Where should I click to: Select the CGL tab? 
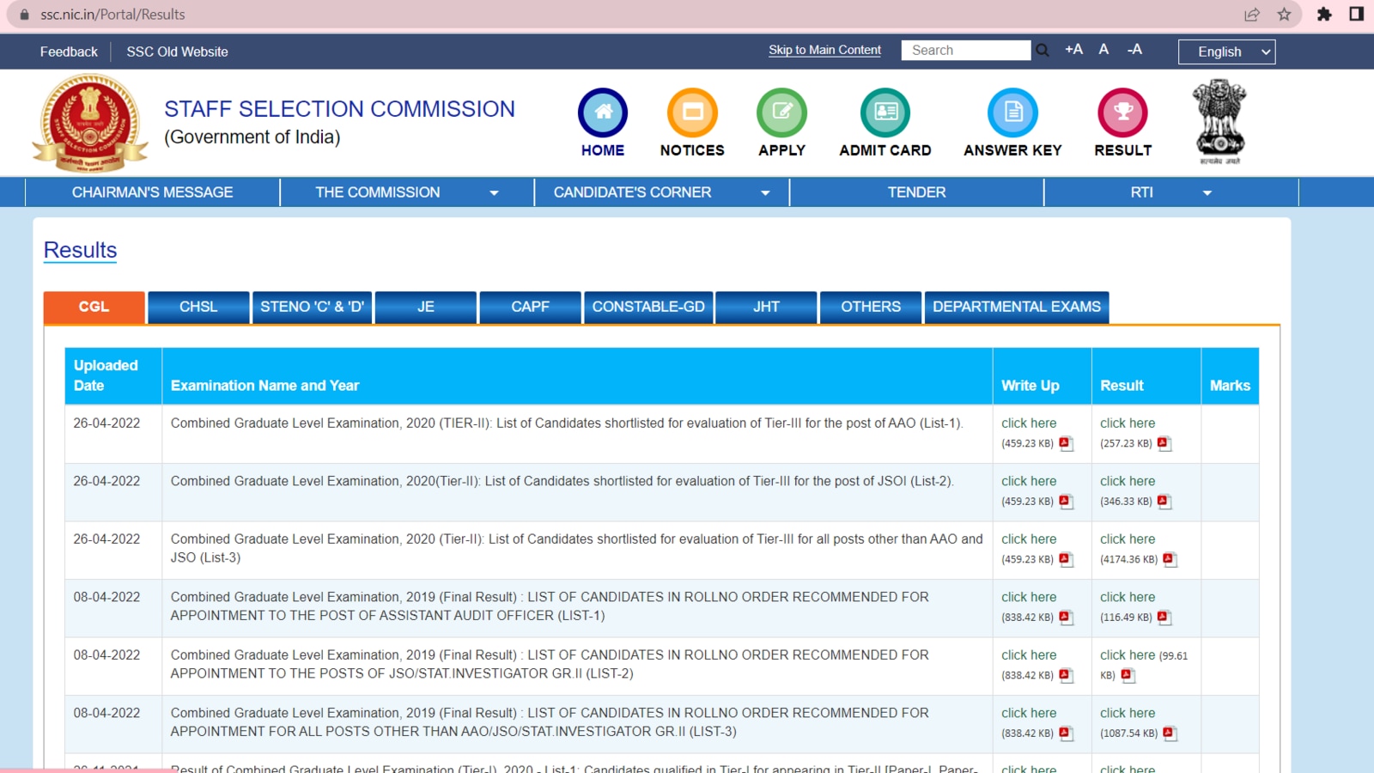point(94,307)
